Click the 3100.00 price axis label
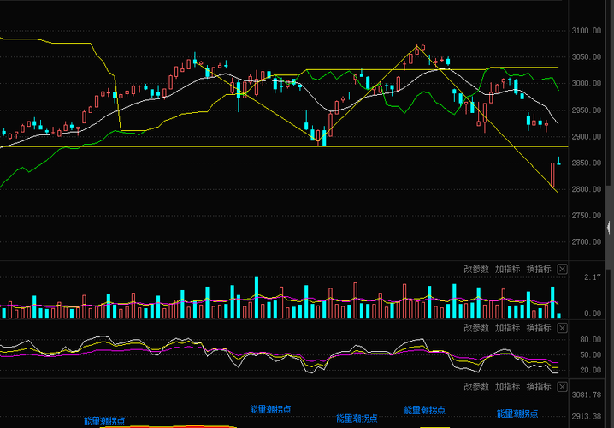This screenshot has height=428, width=614. point(586,31)
